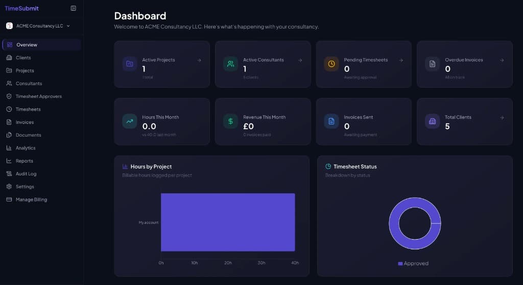Viewport: 523px width, 285px height.
Task: Click the Hours This Month trend icon
Action: (130, 121)
